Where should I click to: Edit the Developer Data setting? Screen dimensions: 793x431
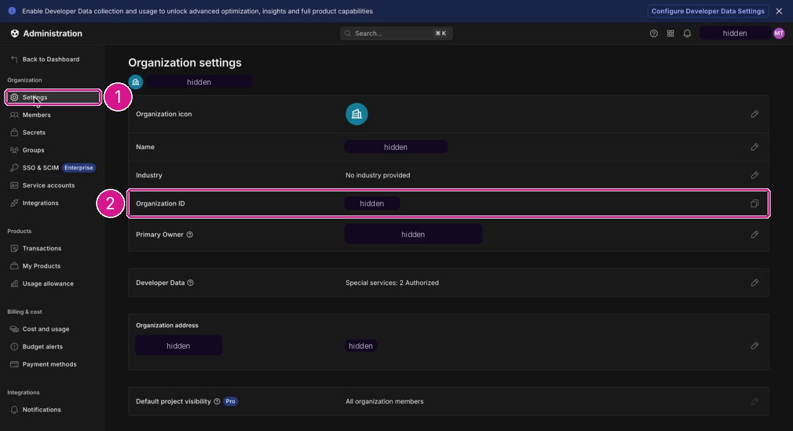[x=755, y=282]
